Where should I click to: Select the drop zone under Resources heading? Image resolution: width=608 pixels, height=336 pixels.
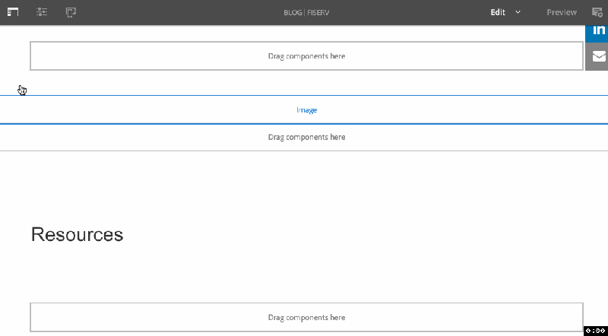coord(306,318)
